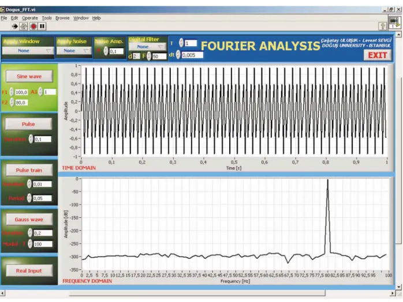403x302 pixels.
Task: Open the Operate menu
Action: click(x=30, y=18)
